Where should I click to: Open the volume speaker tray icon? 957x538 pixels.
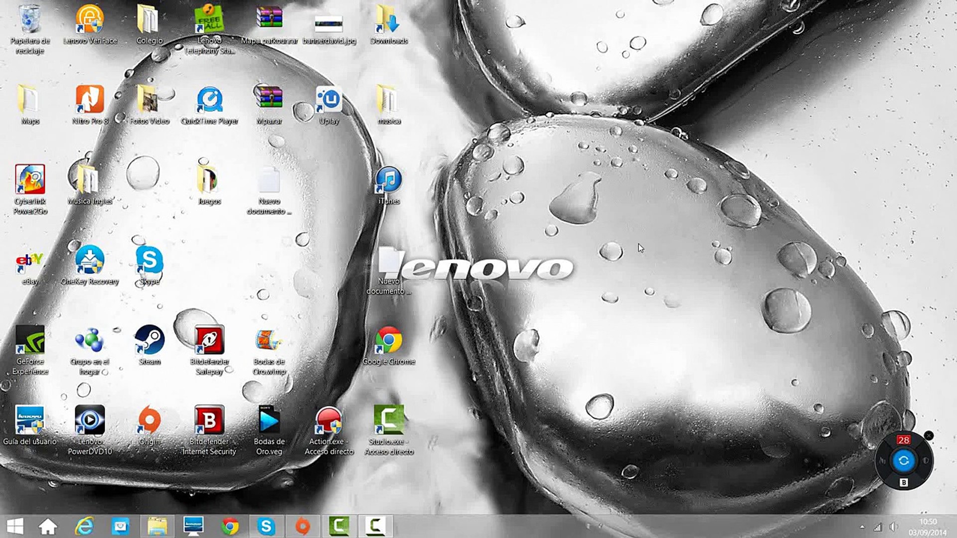point(893,527)
